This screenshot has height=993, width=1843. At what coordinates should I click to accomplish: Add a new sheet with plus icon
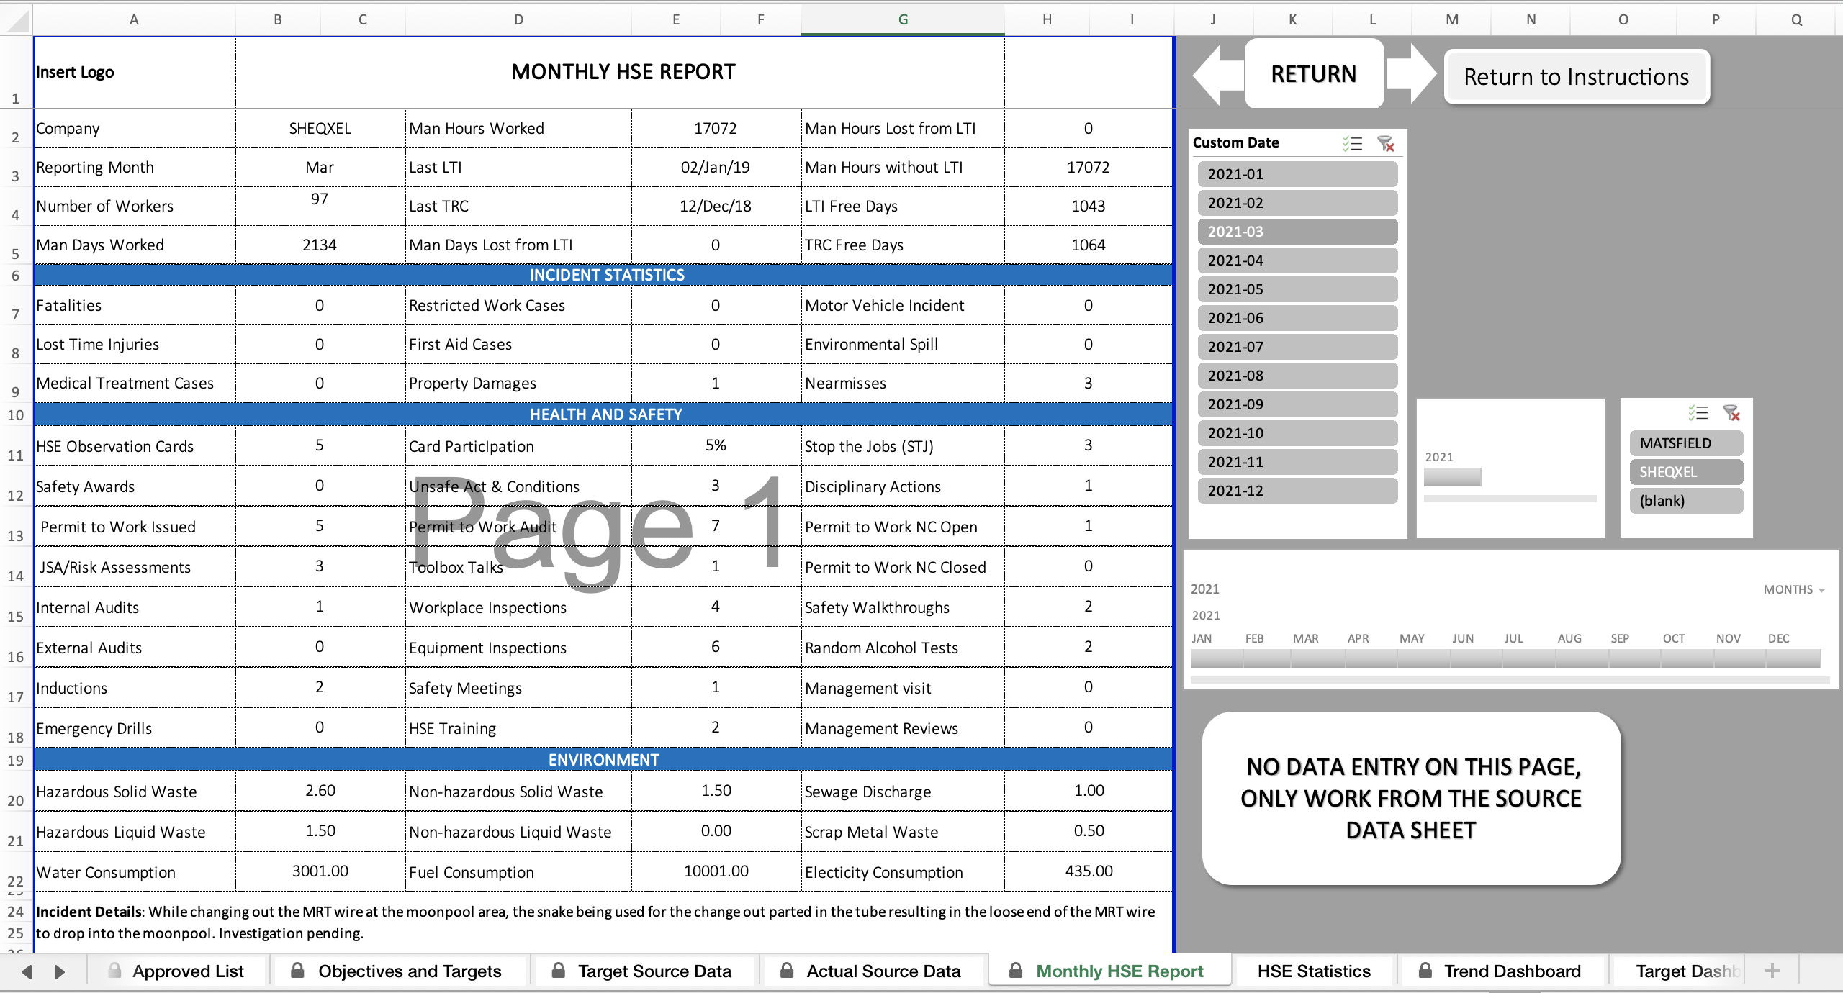point(1772,971)
